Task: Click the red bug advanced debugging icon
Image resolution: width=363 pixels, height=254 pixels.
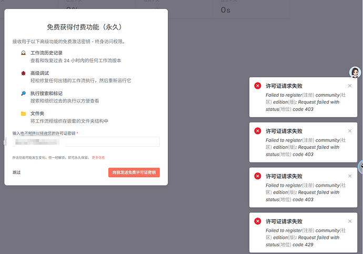Action: coord(23,74)
